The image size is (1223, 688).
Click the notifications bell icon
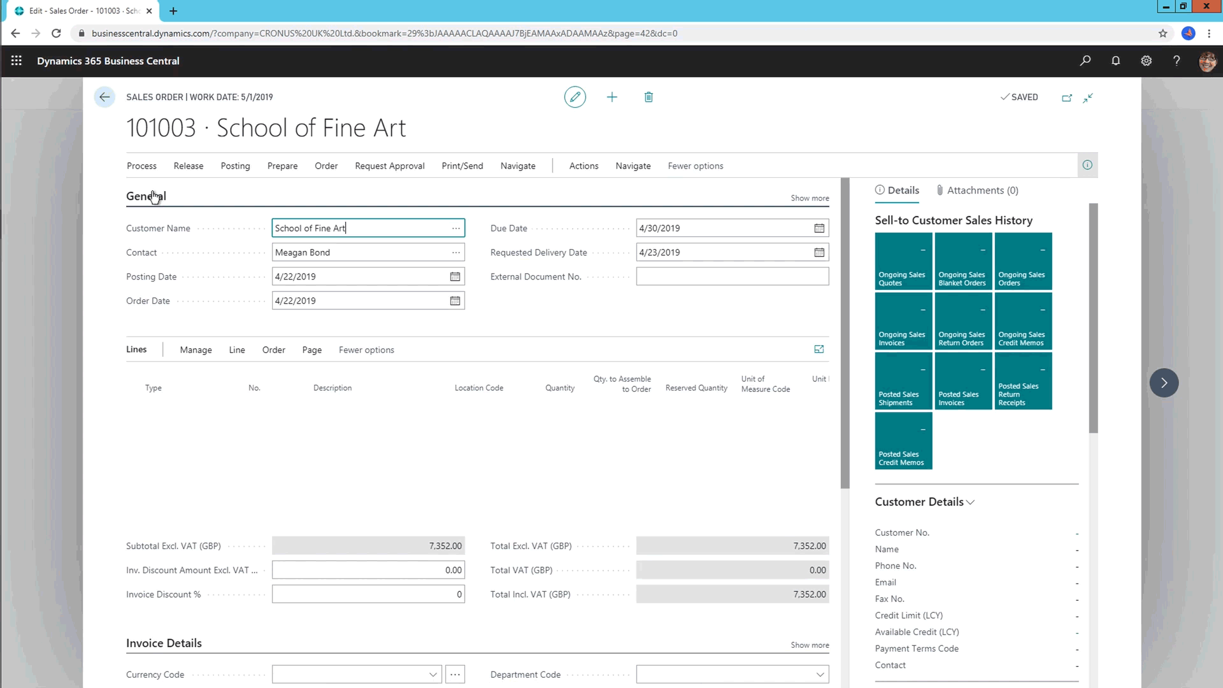[1115, 61]
